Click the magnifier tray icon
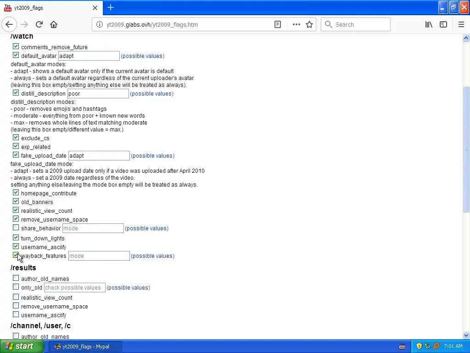470x353 pixels. click(x=436, y=347)
